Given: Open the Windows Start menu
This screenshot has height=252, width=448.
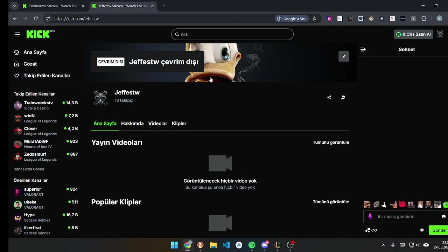Looking at the screenshot, I should click(x=174, y=245).
